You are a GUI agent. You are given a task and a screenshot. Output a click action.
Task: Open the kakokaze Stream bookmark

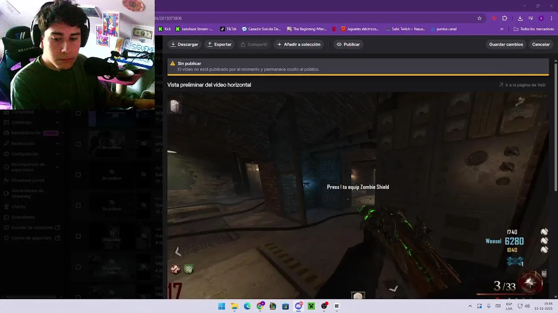tap(194, 29)
